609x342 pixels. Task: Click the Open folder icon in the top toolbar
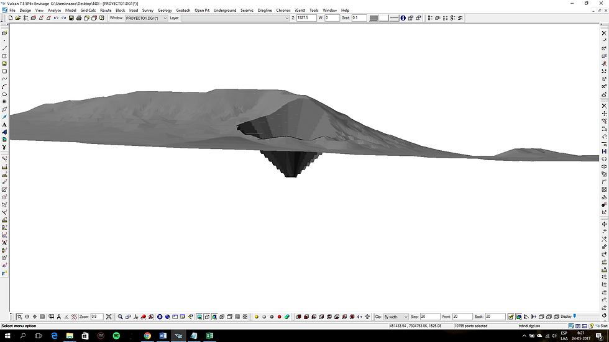pyautogui.click(x=18, y=18)
